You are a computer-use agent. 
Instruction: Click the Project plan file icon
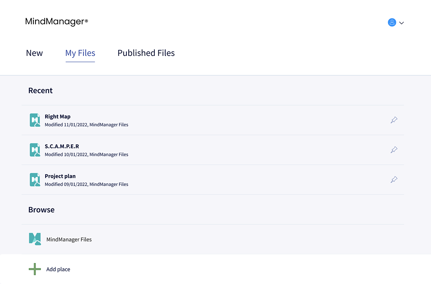35,180
